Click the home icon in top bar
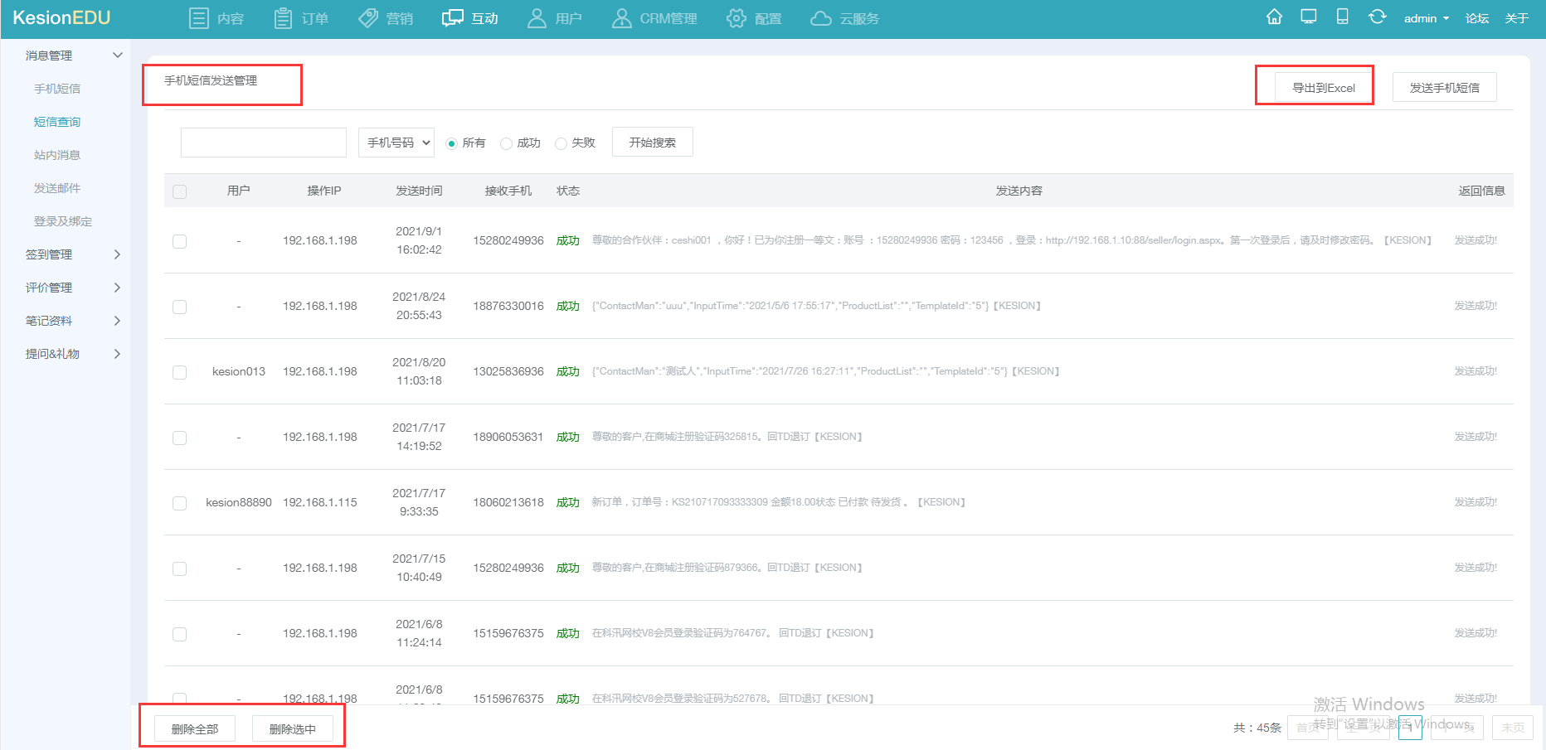This screenshot has height=750, width=1546. pos(1274,17)
